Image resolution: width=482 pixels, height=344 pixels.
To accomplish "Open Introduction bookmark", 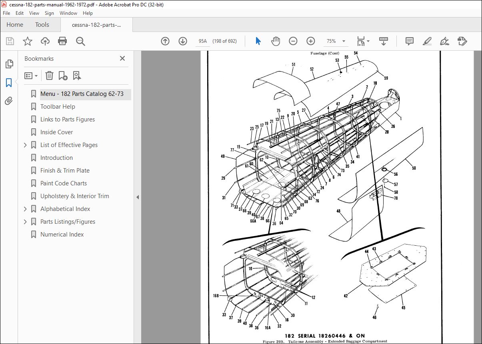I will pos(56,158).
